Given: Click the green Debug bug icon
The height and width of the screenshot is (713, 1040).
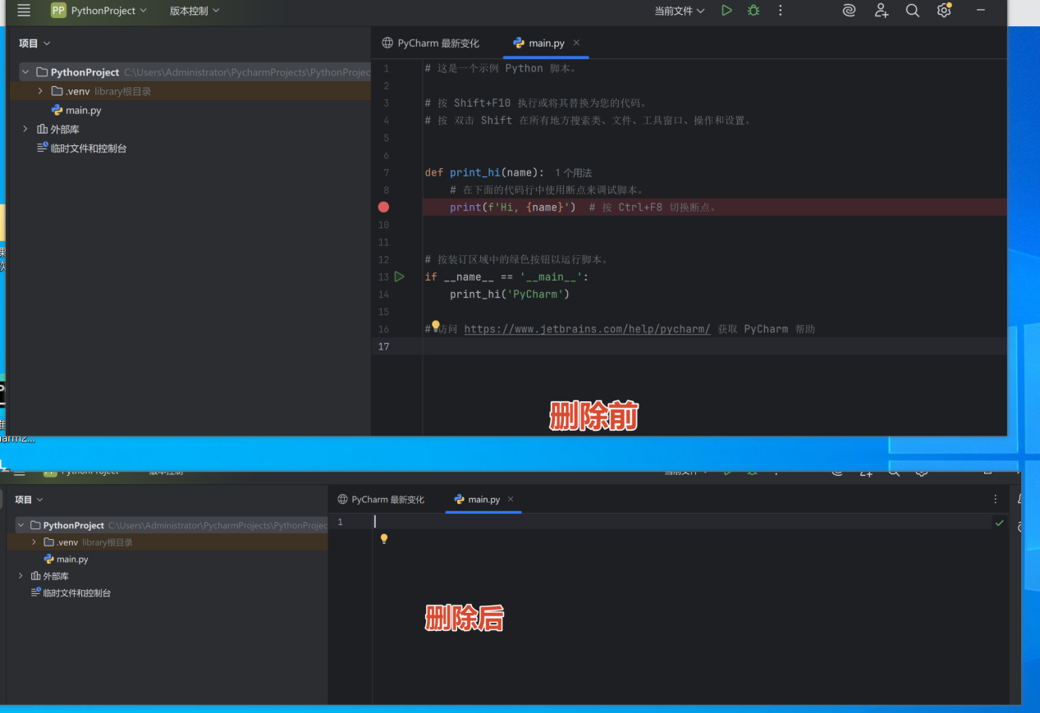Looking at the screenshot, I should [x=754, y=11].
